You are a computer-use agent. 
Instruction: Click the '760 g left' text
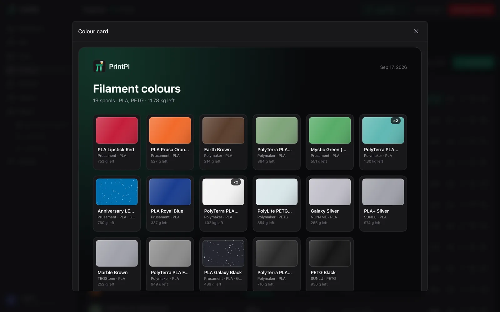tap(106, 223)
